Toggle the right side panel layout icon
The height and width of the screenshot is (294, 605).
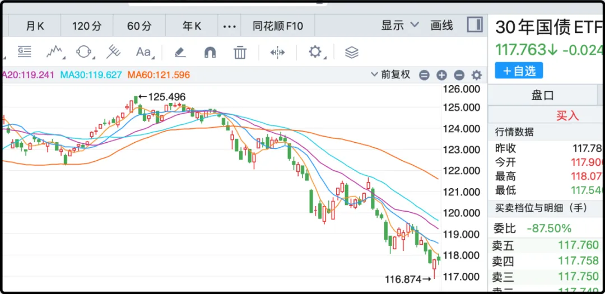tap(474, 25)
